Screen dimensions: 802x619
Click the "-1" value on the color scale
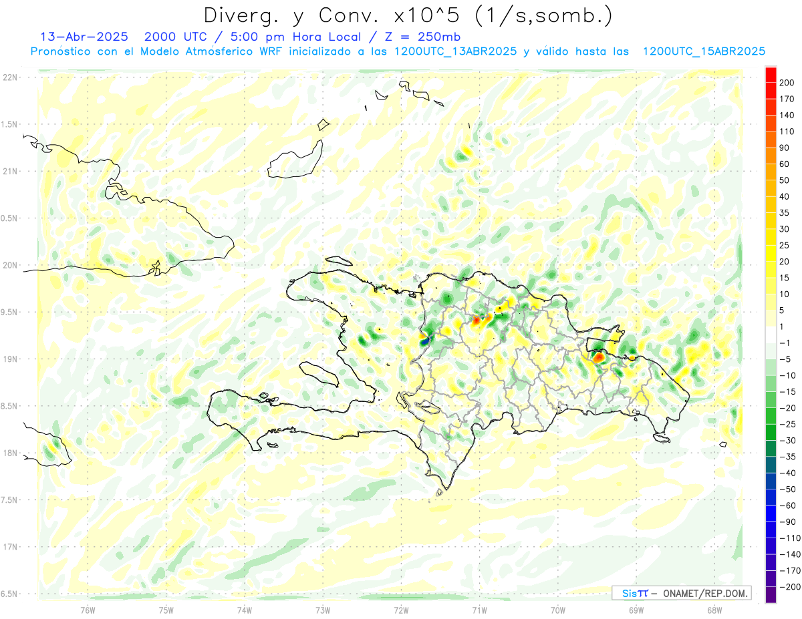[786, 343]
